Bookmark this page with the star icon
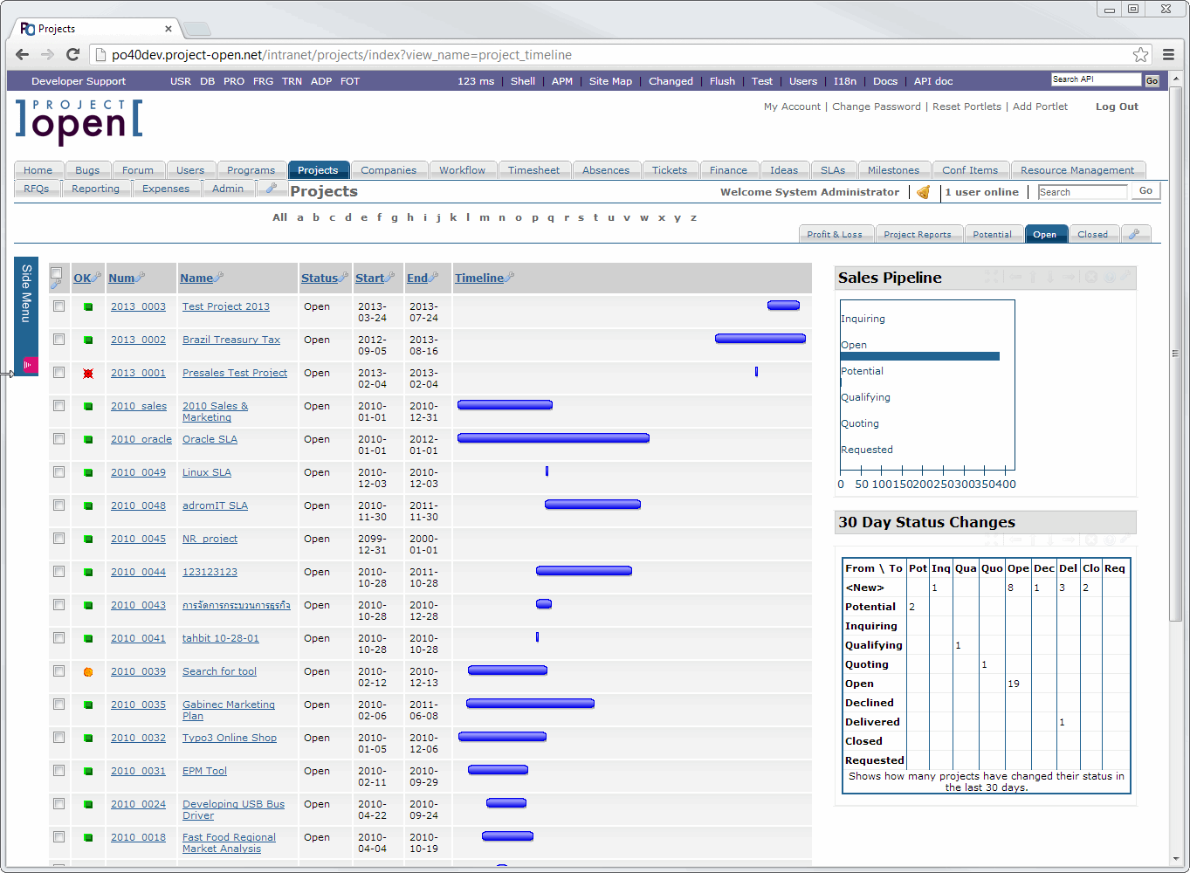 1140,55
